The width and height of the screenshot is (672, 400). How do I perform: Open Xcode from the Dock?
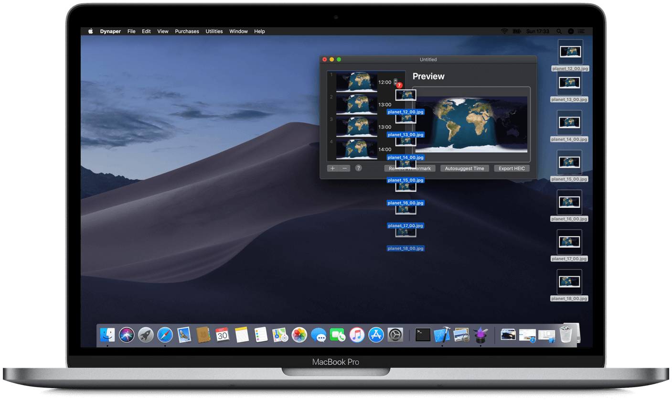coord(442,335)
